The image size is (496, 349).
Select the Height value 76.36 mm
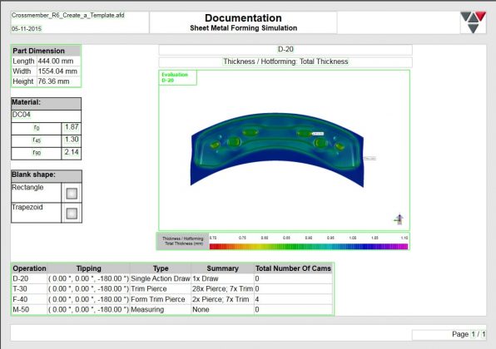coord(58,81)
